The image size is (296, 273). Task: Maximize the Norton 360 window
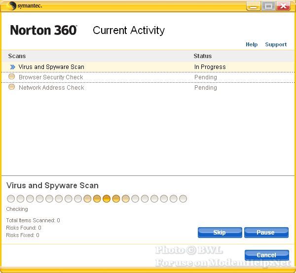click(268, 6)
